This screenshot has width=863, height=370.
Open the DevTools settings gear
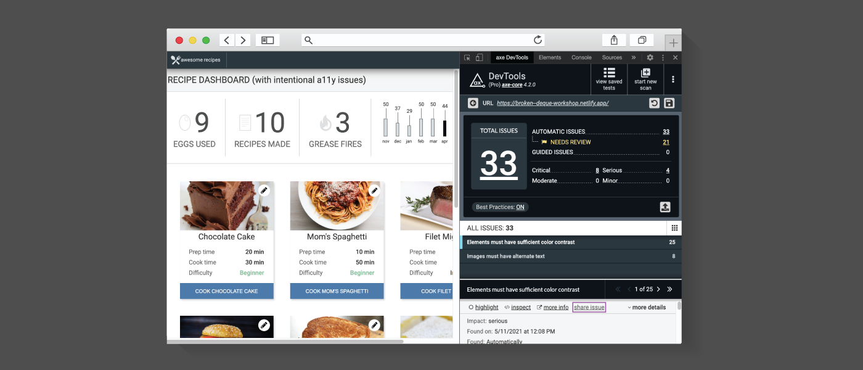pyautogui.click(x=650, y=57)
